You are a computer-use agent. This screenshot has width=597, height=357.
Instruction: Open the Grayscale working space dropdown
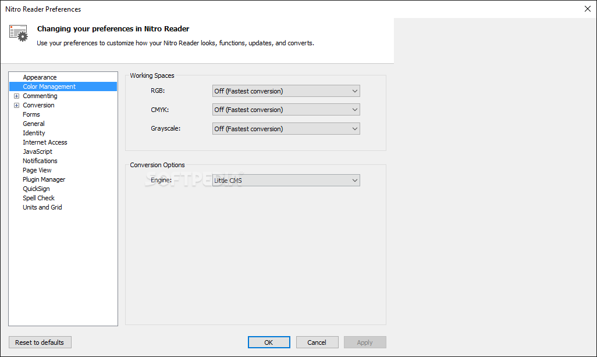(286, 129)
